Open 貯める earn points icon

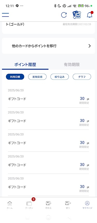(x=49, y=205)
